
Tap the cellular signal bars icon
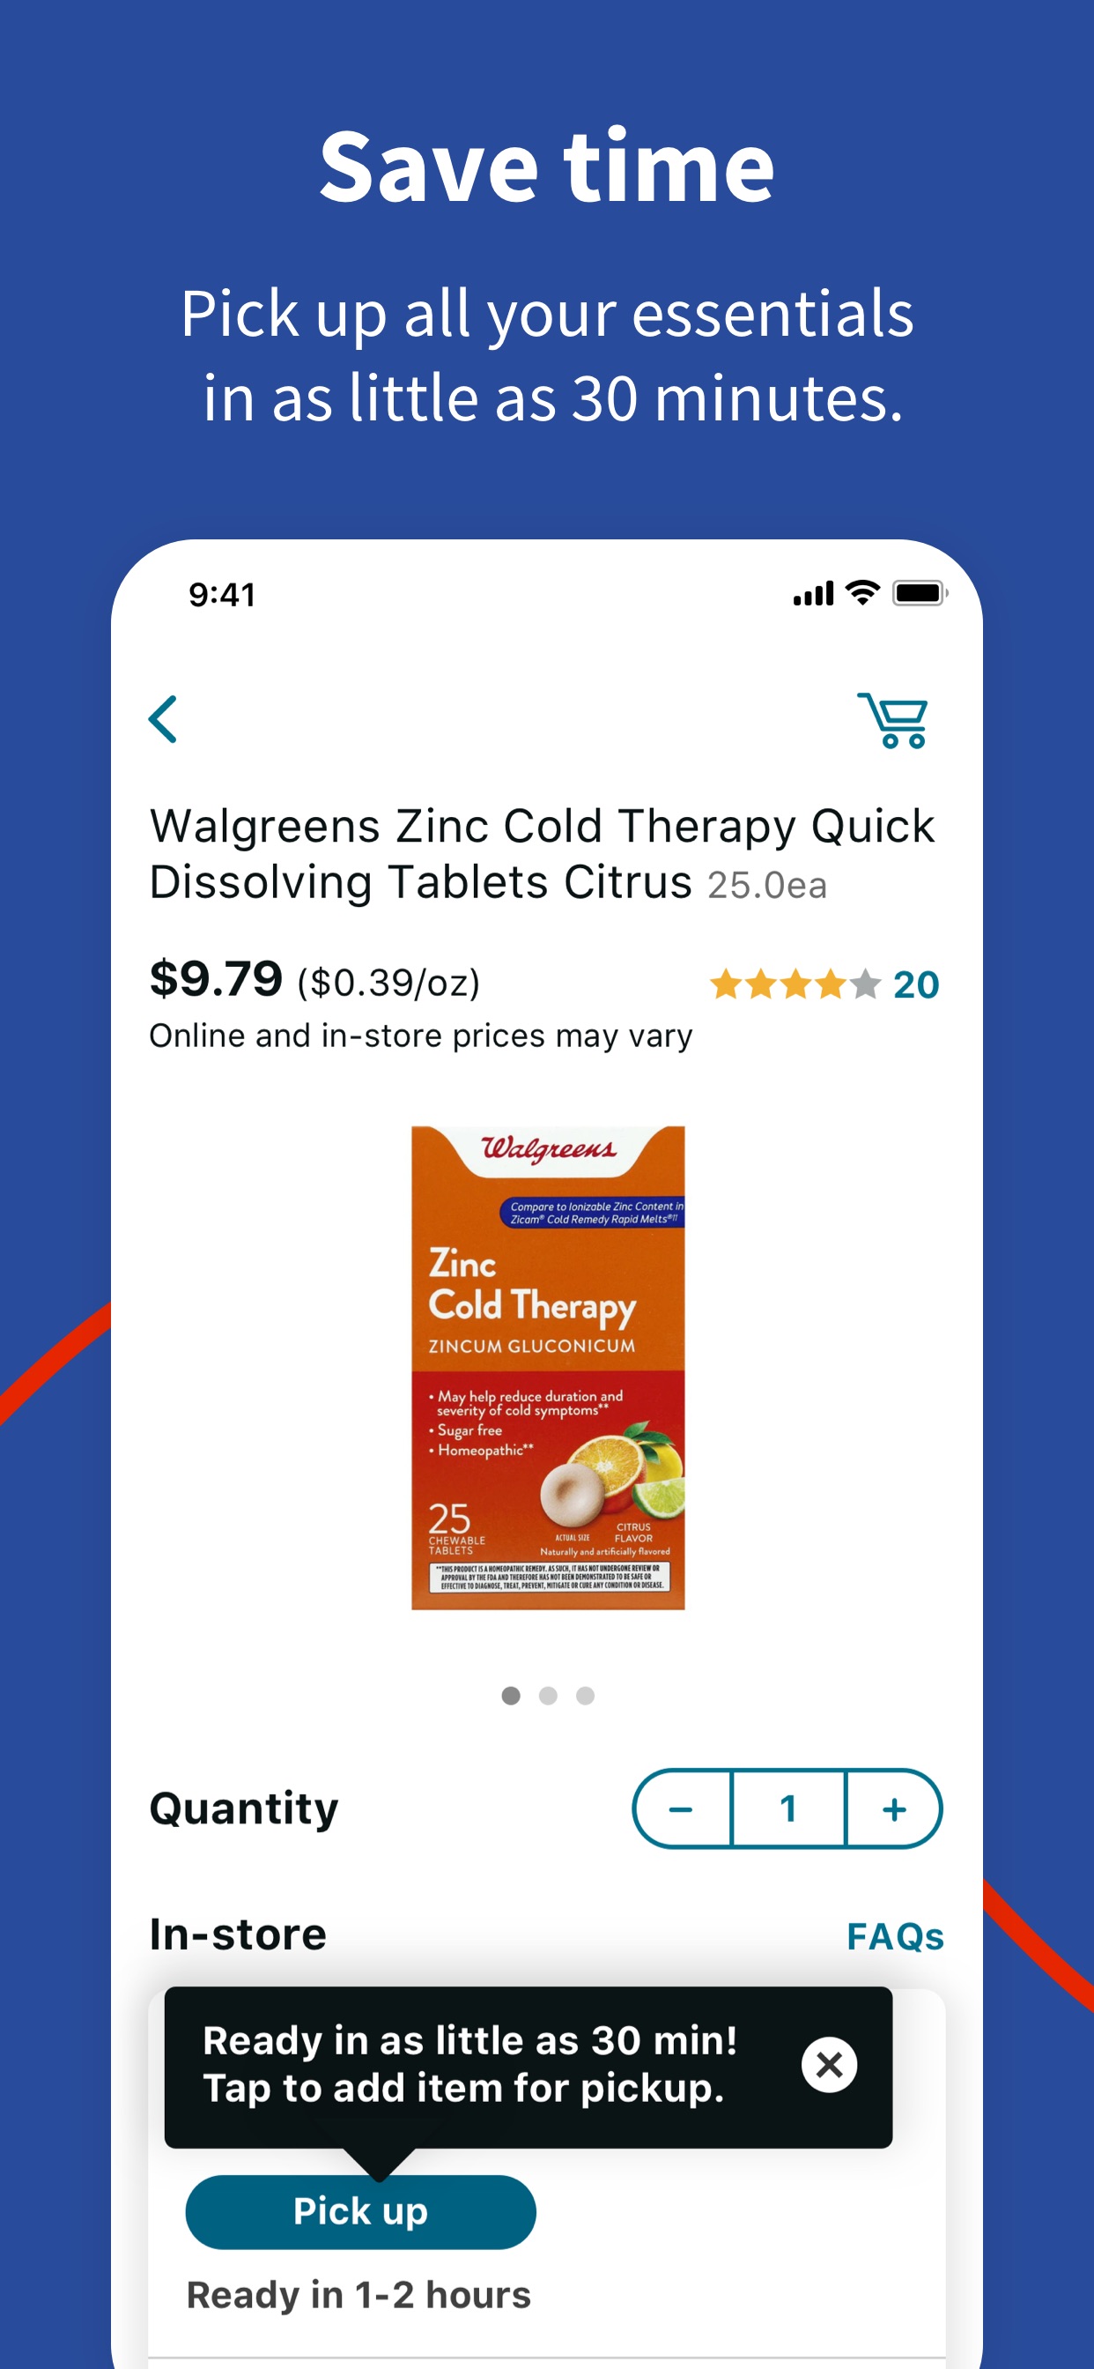click(814, 594)
